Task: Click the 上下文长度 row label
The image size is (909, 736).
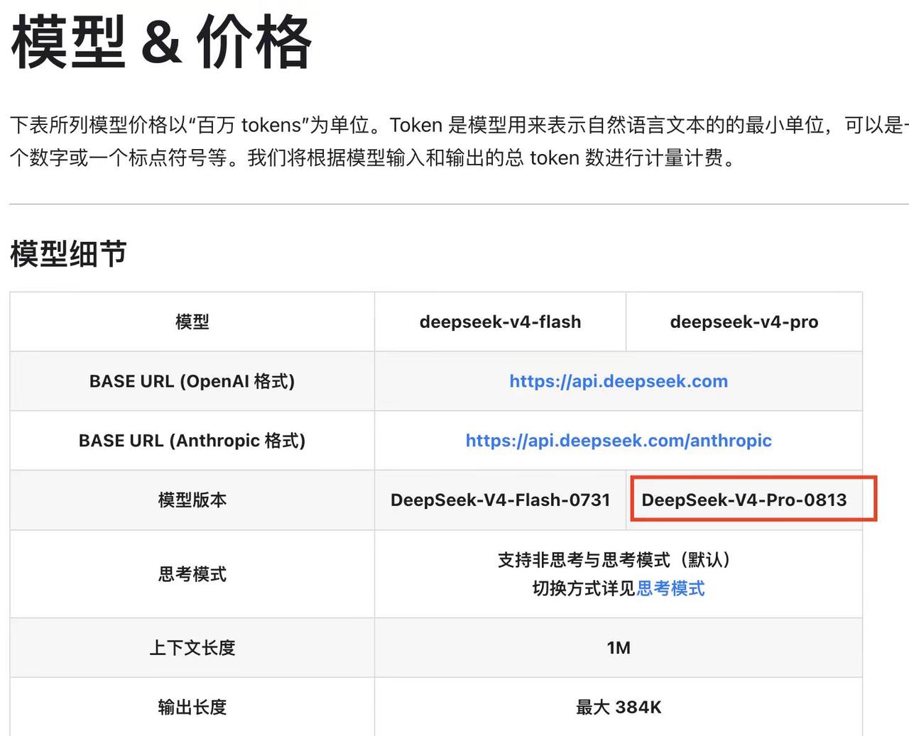Action: (192, 648)
